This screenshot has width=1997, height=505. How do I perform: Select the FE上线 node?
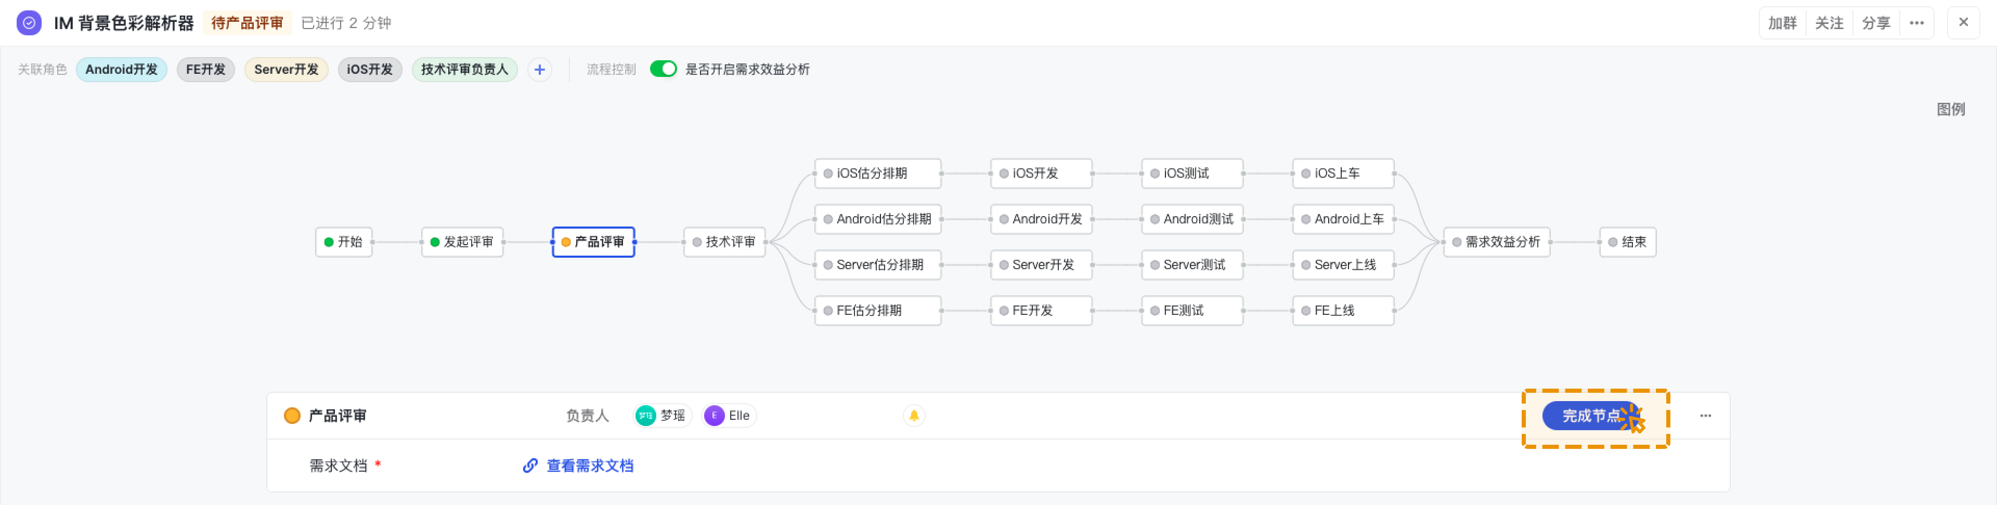pos(1343,311)
